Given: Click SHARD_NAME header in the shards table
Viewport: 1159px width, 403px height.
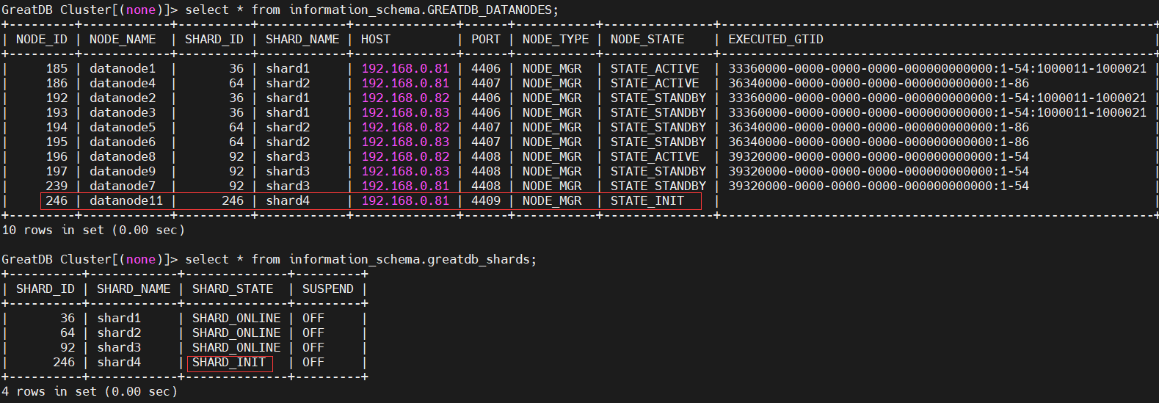Looking at the screenshot, I should pos(134,289).
